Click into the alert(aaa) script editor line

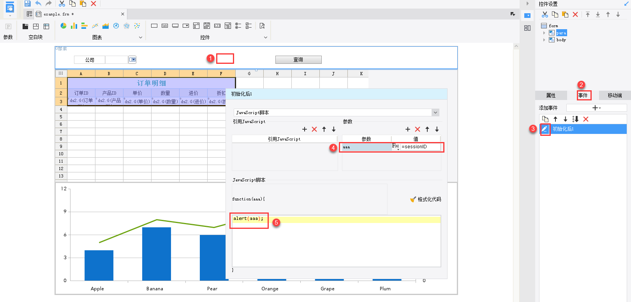click(x=312, y=219)
